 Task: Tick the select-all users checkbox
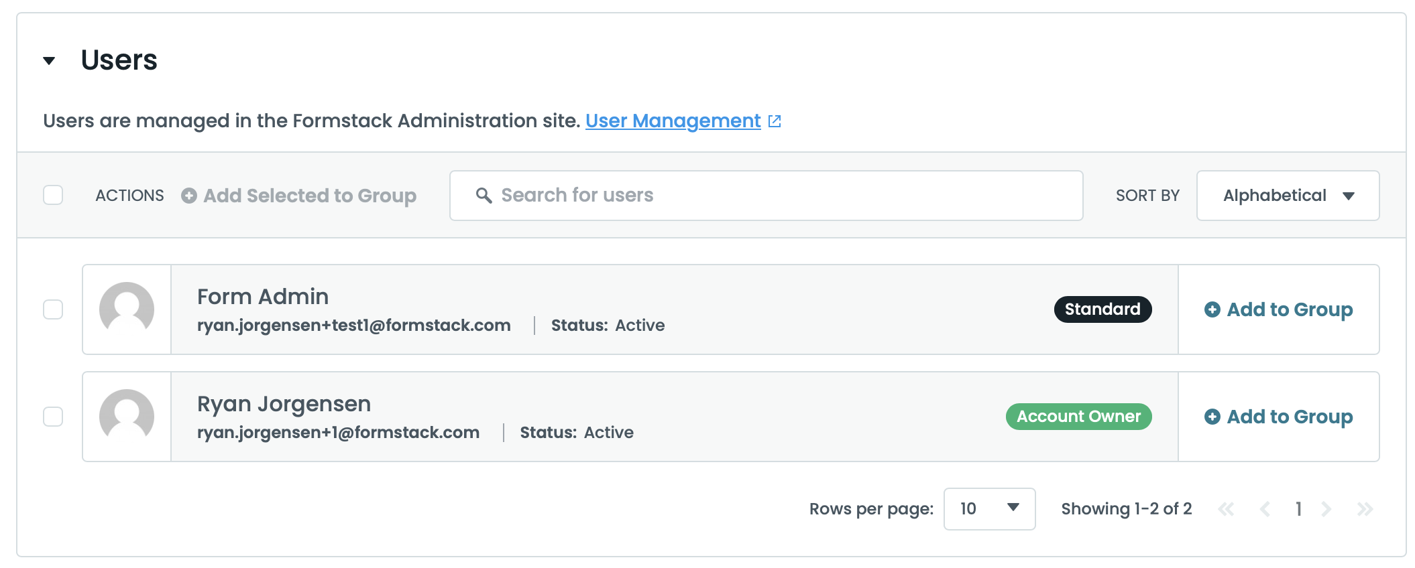(x=53, y=195)
